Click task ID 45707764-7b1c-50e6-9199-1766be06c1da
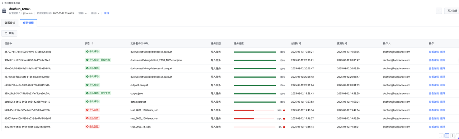This screenshot has width=459, height=139. click(28, 52)
